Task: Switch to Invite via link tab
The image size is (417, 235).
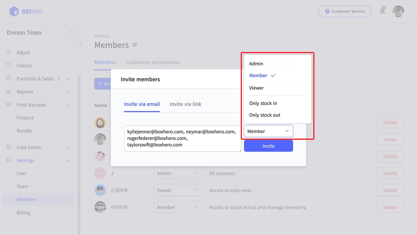Action: pyautogui.click(x=185, y=104)
